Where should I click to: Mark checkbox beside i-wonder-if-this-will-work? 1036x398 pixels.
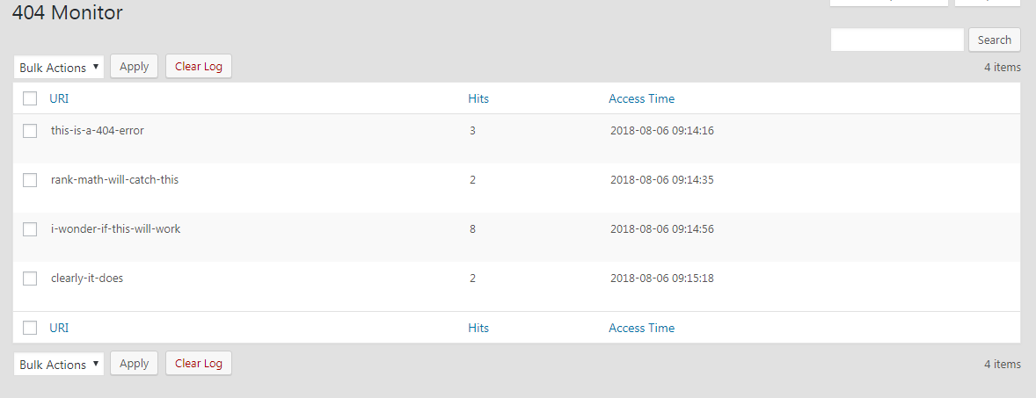pos(30,229)
